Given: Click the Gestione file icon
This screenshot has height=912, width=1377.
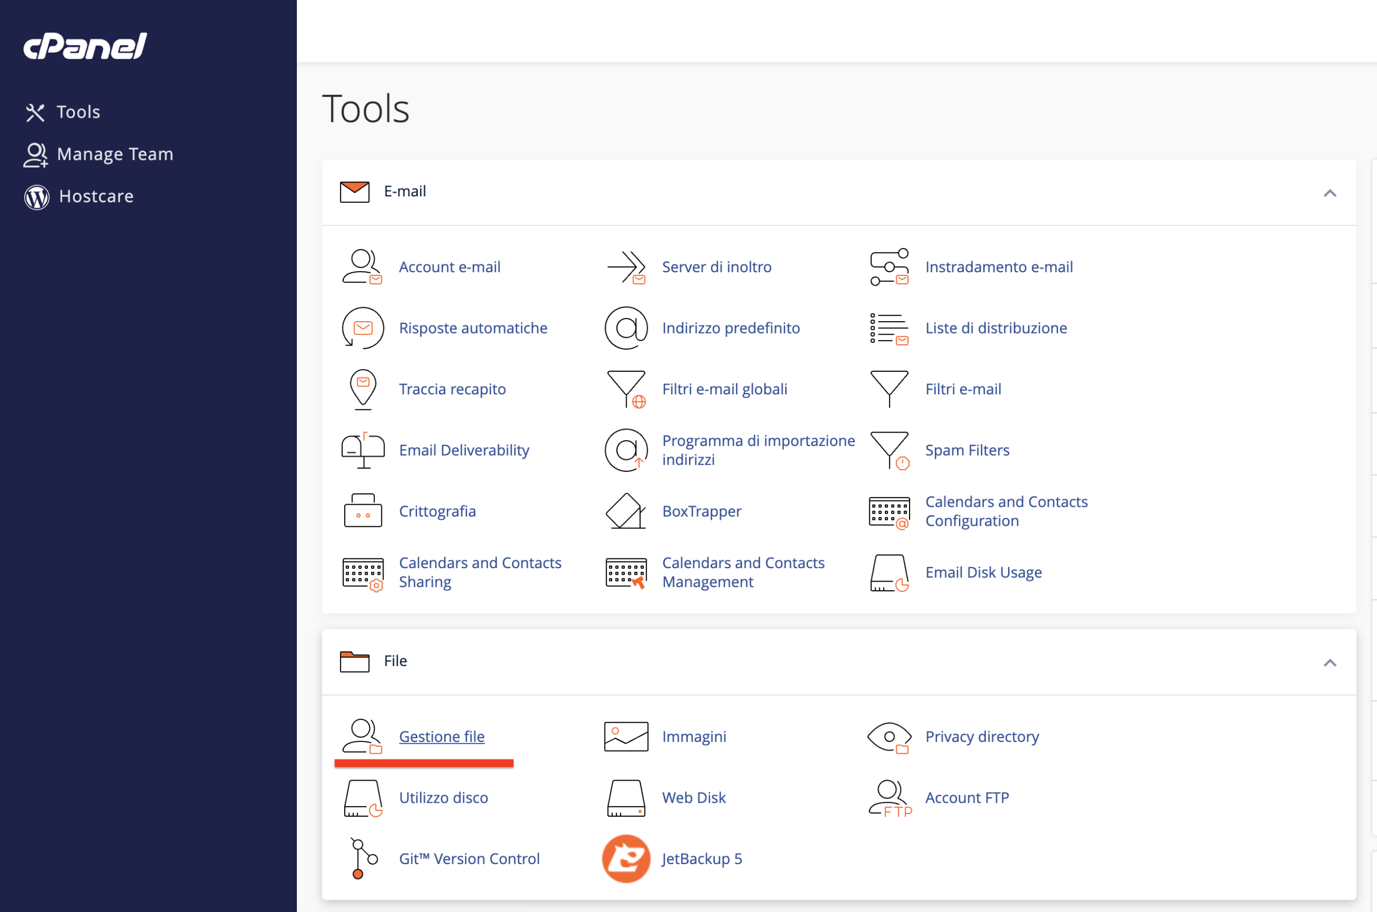Looking at the screenshot, I should coord(363,737).
